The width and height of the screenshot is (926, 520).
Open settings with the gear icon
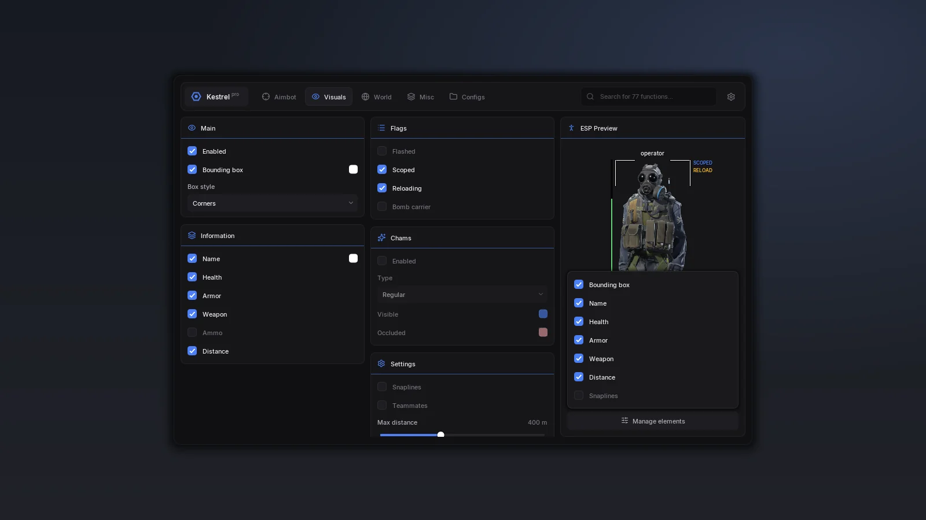[731, 96]
